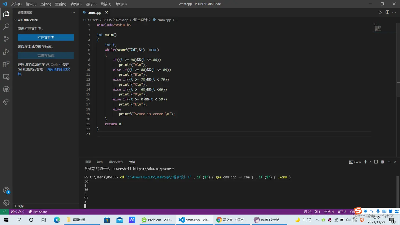Close the terminal panel
The image size is (400, 225).
point(395,162)
